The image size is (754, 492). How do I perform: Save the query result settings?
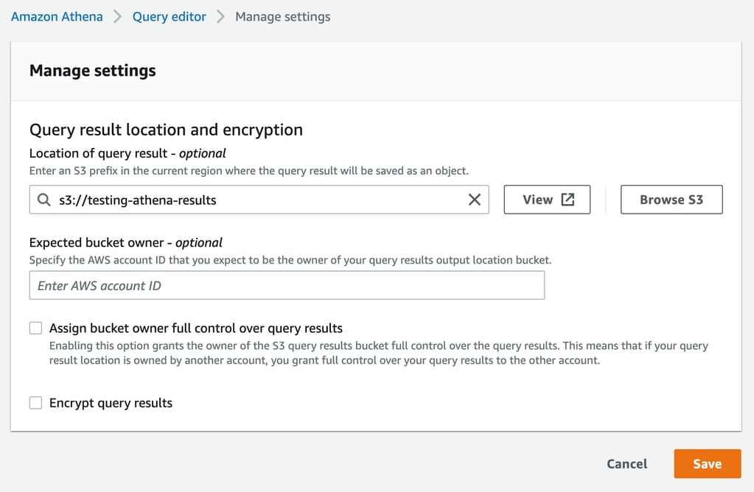click(707, 464)
